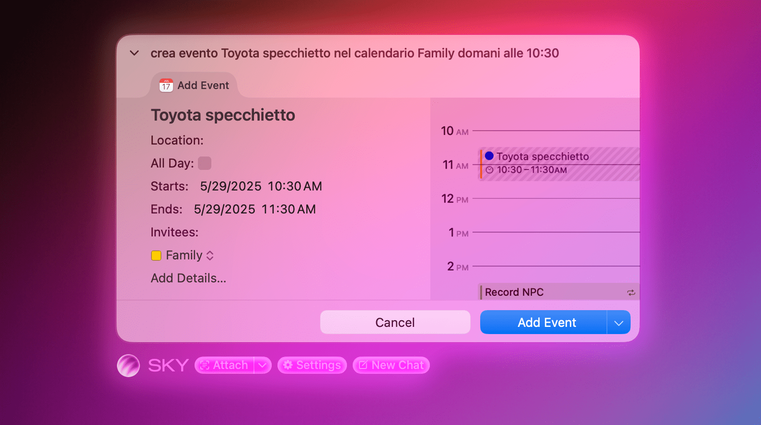Select the Toyota specchietto event in timeline
761x425 pixels.
tap(559, 164)
